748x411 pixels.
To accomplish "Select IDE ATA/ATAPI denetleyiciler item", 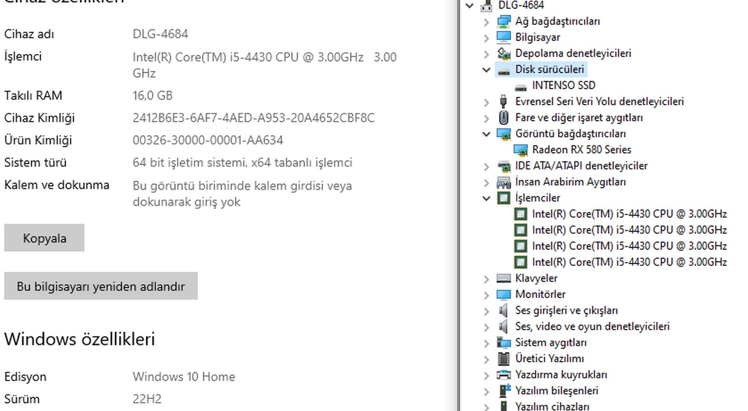I will click(581, 166).
